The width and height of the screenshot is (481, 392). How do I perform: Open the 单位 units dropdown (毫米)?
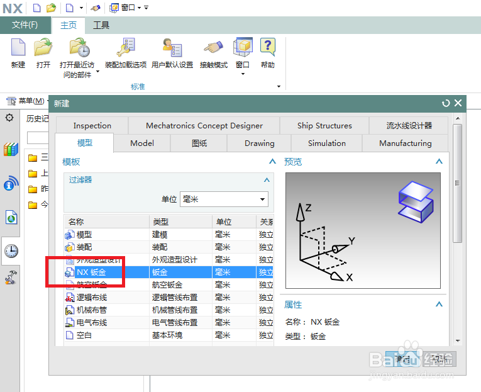pos(224,199)
